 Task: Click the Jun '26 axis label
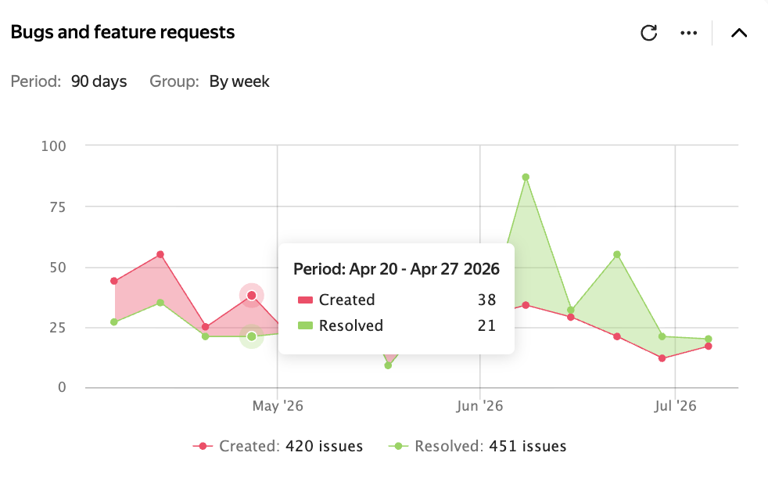tap(479, 406)
